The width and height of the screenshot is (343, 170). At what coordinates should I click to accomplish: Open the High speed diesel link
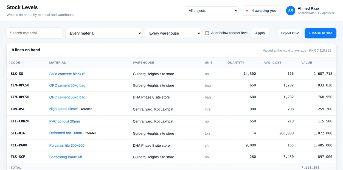click(x=63, y=109)
